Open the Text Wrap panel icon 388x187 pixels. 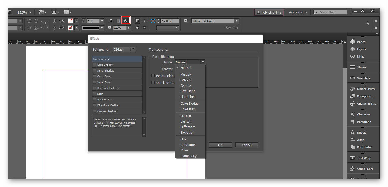coord(352,158)
